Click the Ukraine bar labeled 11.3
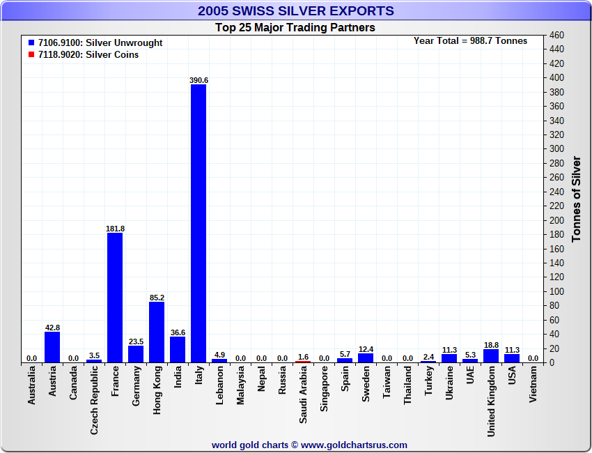The image size is (592, 453). pyautogui.click(x=449, y=358)
